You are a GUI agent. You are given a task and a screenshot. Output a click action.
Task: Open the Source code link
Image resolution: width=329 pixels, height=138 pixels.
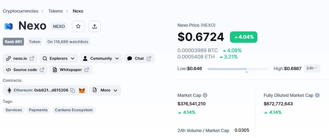pos(25,69)
